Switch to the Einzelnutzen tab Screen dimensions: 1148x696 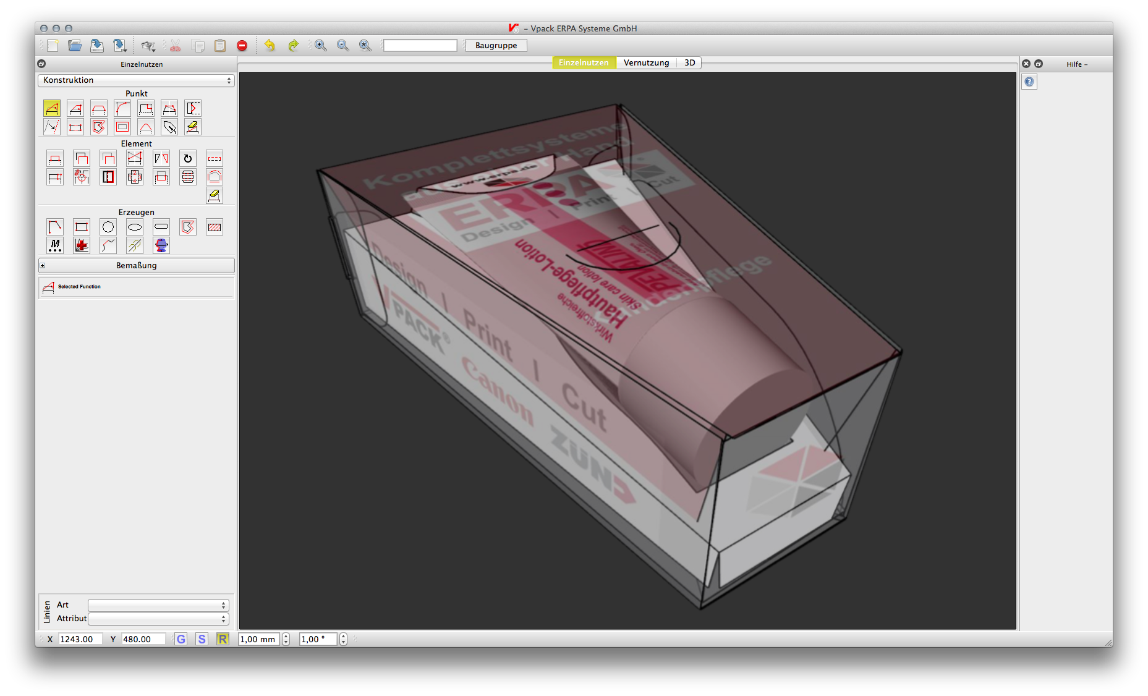(584, 62)
